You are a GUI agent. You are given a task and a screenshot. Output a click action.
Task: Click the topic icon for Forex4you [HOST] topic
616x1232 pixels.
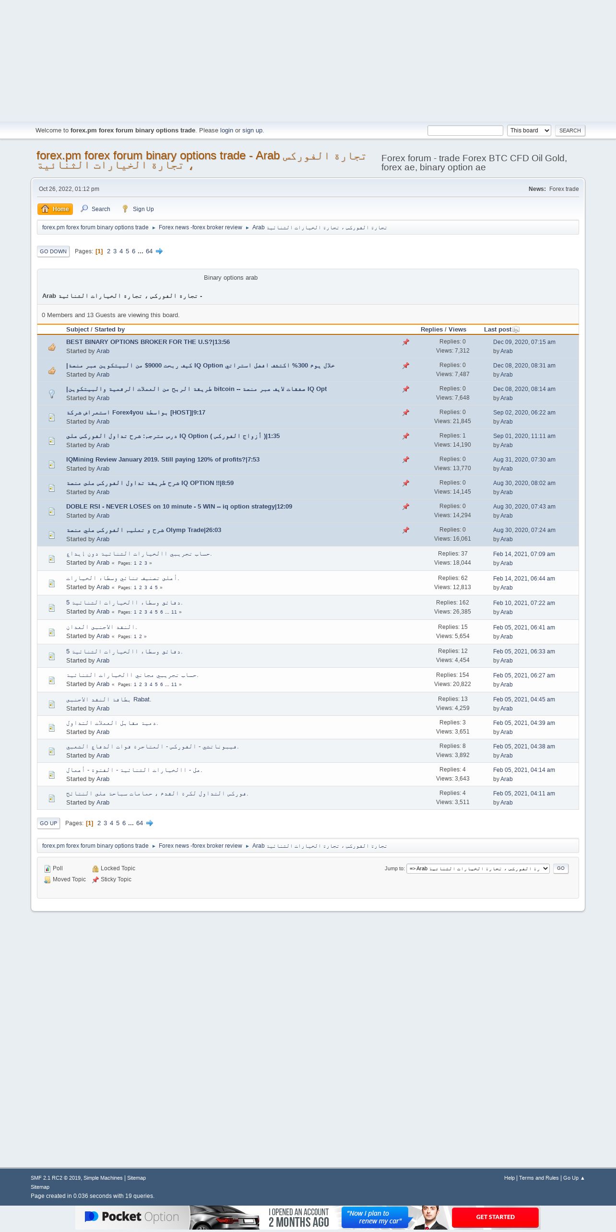coord(52,417)
